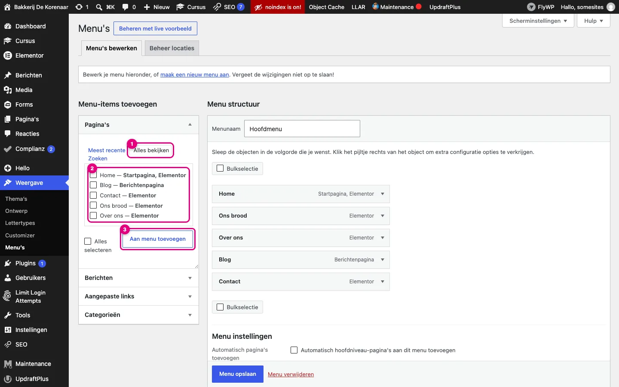619x387 pixels.
Task: Open the Plugins icon in sidebar
Action: click(x=8, y=263)
